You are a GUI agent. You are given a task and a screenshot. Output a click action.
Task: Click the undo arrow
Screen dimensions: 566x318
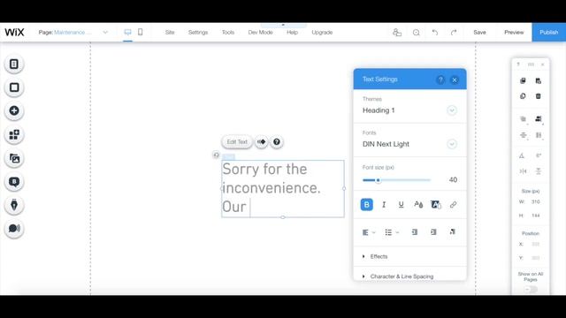435,33
